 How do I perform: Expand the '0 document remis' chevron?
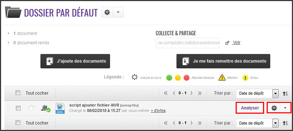[x=8, y=43]
